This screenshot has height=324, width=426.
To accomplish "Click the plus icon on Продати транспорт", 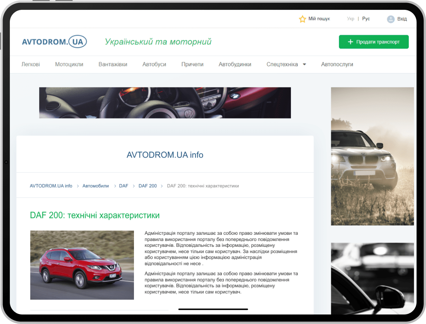I will 351,42.
